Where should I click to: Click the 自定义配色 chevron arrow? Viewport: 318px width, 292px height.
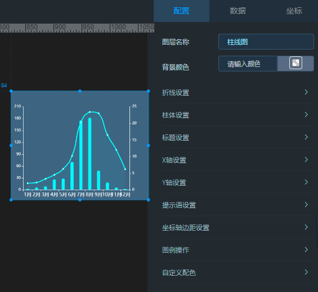306,272
